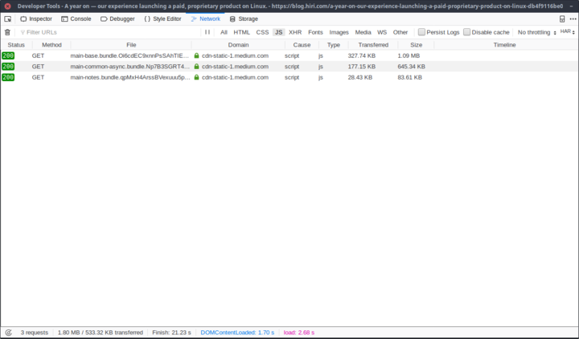Filter requests by XHR
579x339 pixels.
[295, 32]
